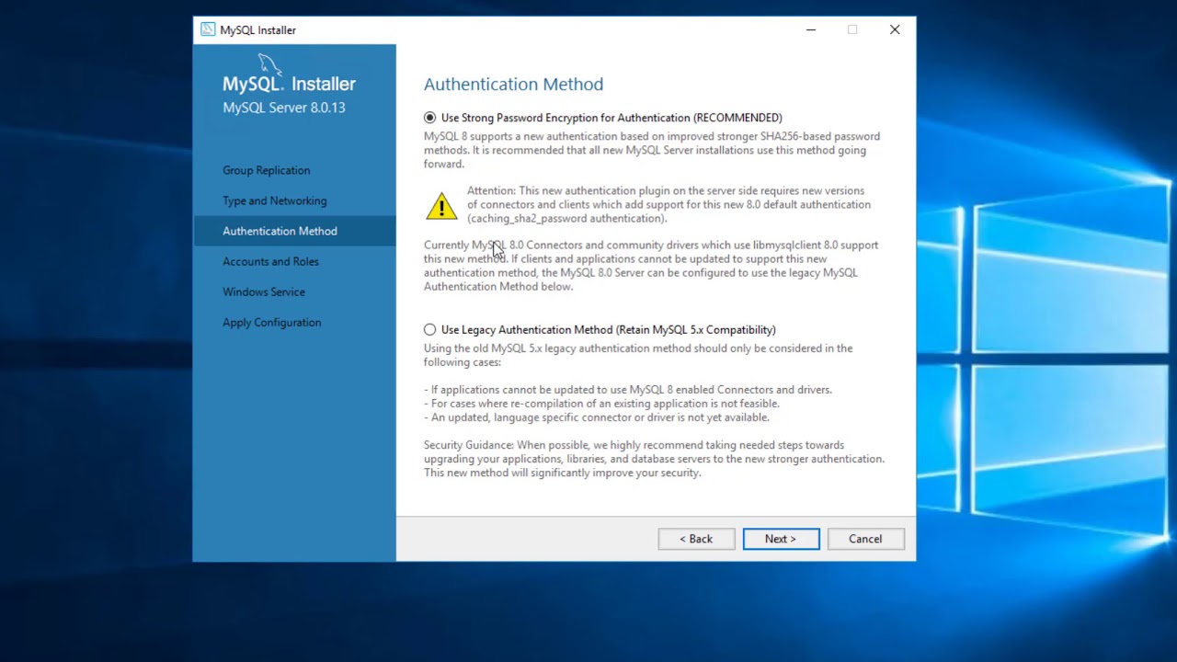This screenshot has width=1177, height=662.
Task: Select the Authentication Method step
Action: click(x=294, y=231)
